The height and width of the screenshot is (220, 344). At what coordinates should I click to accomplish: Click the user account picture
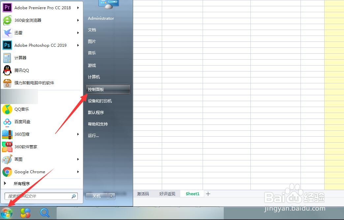click(x=109, y=4)
